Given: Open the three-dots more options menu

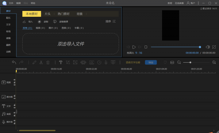Looking at the screenshot, I should pos(198,3).
